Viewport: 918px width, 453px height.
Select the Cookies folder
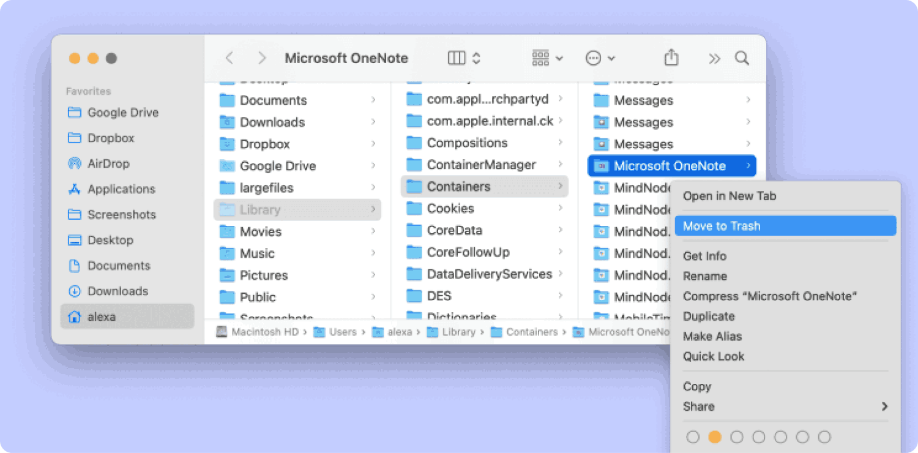485,209
